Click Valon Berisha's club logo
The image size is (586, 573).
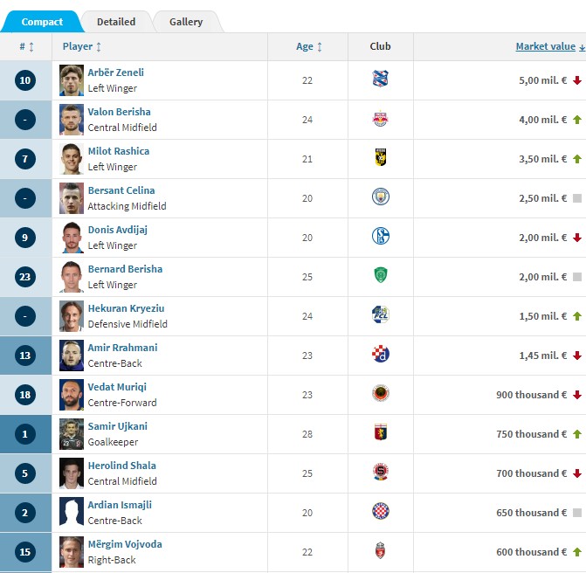click(x=380, y=120)
